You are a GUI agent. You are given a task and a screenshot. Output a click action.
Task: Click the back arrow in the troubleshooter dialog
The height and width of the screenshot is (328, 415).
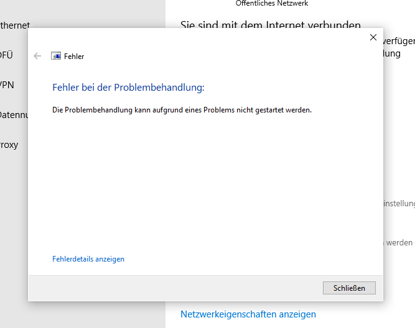pos(37,56)
